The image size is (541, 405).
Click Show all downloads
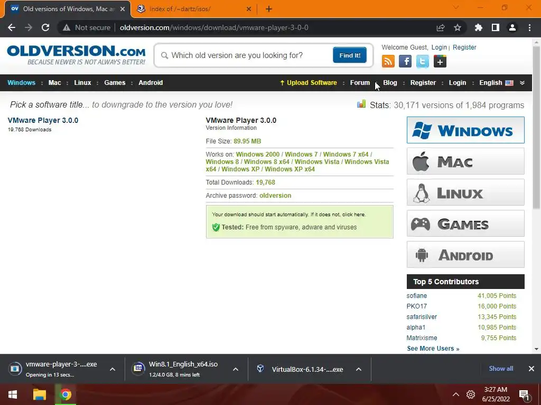pyautogui.click(x=501, y=369)
